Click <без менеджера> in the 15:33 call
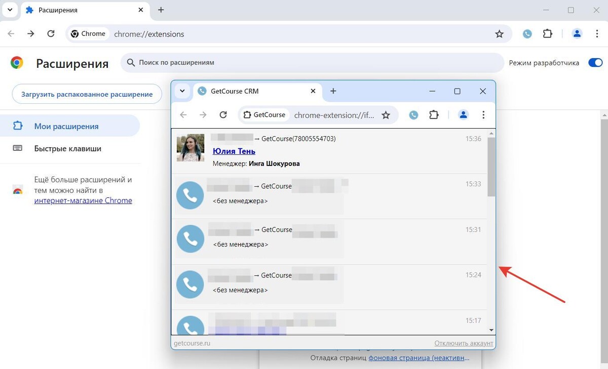Viewport: 608px width, 369px height. click(240, 201)
